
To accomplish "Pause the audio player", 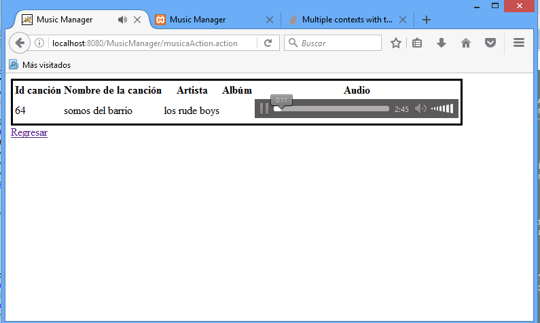I will pos(264,109).
